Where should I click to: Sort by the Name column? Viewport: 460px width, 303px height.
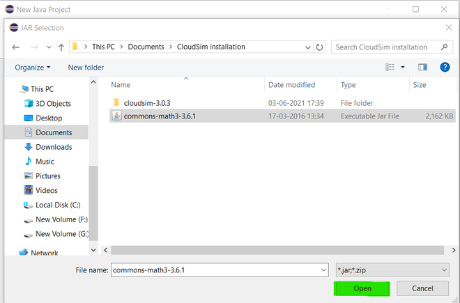[121, 85]
